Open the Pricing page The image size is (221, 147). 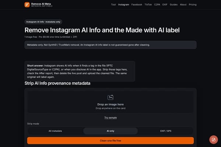tap(193, 5)
